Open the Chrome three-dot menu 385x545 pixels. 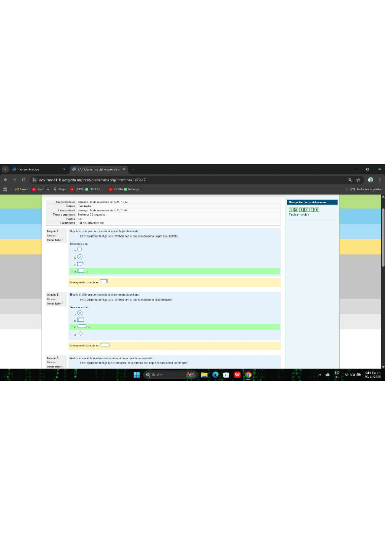coord(380,180)
